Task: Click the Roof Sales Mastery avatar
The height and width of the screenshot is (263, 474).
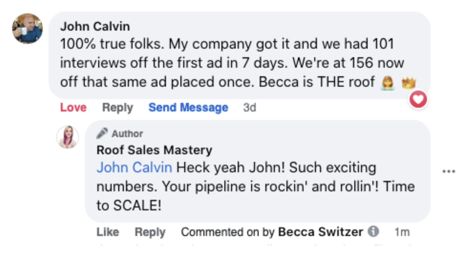Action: [68, 137]
